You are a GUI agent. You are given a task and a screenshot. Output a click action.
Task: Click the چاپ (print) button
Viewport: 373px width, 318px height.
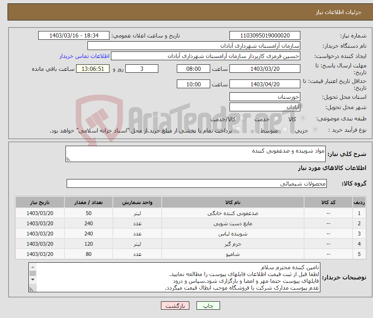tap(208, 306)
